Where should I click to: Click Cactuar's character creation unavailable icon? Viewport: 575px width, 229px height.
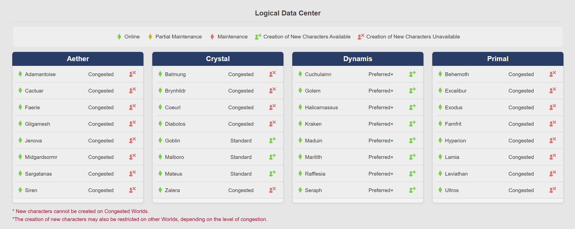(x=132, y=90)
